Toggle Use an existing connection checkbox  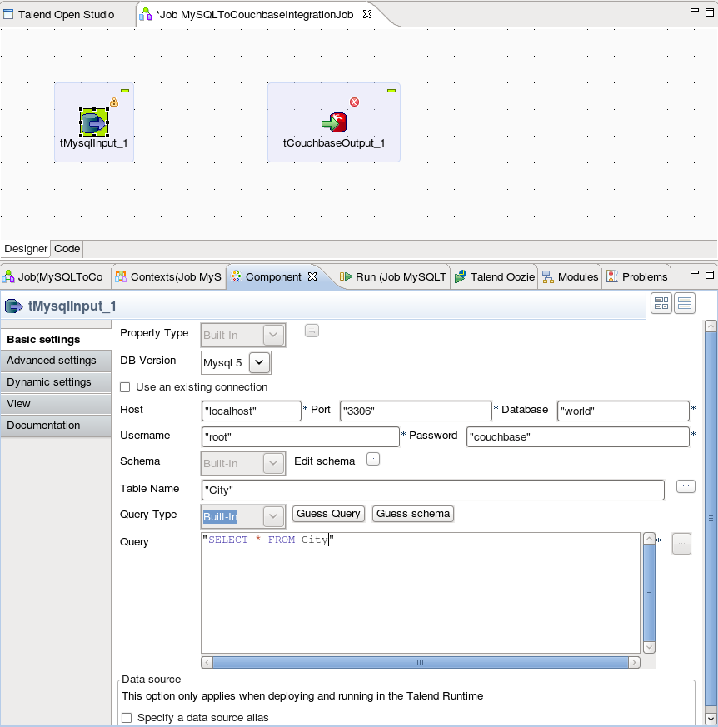coord(125,387)
